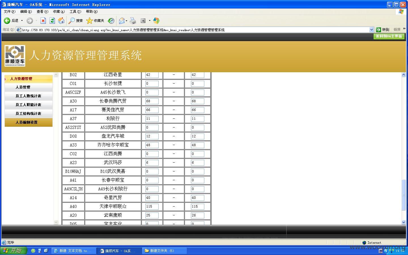Click the 链接 links toolbar label

coord(397,29)
